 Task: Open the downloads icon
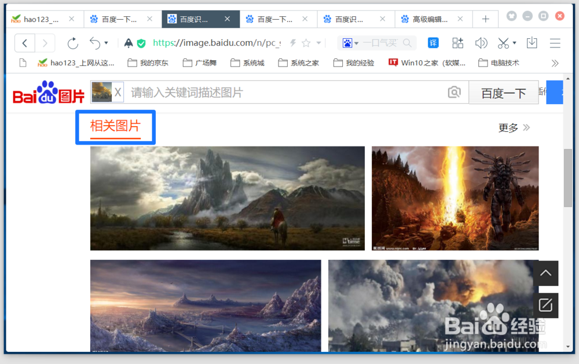coord(532,43)
